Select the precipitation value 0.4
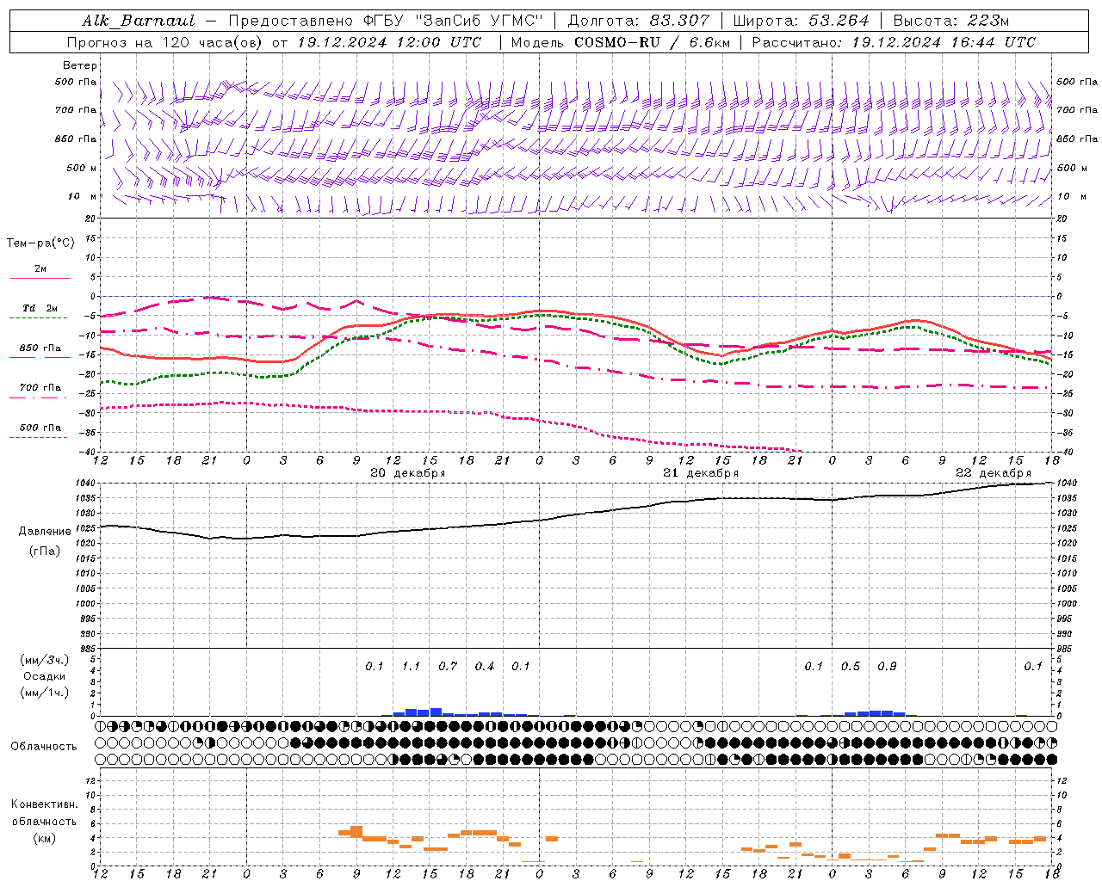Image resolution: width=1102 pixels, height=881 pixels. 485,667
